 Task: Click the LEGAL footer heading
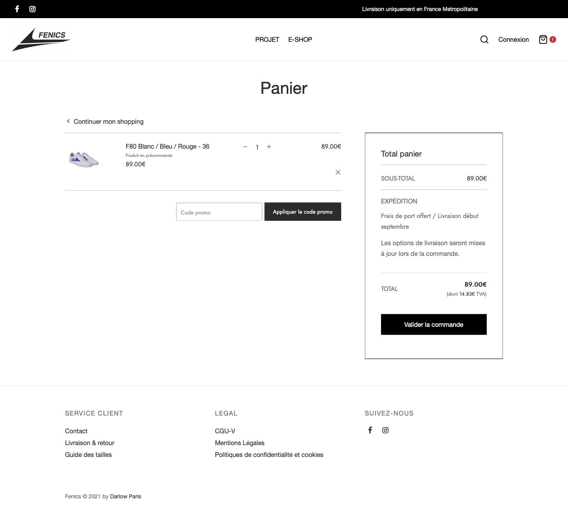pyautogui.click(x=226, y=413)
